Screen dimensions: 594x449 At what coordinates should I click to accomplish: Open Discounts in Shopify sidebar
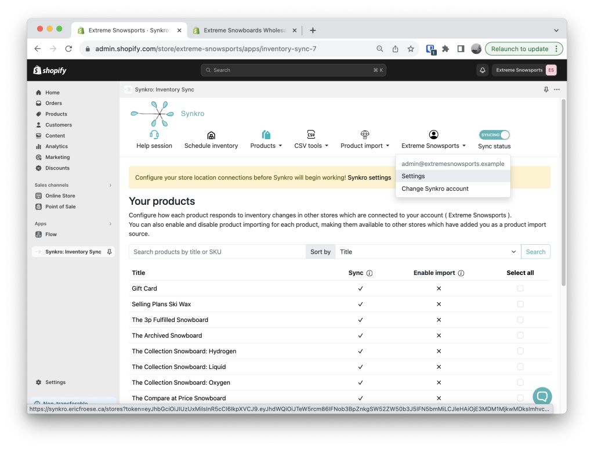[x=57, y=168]
